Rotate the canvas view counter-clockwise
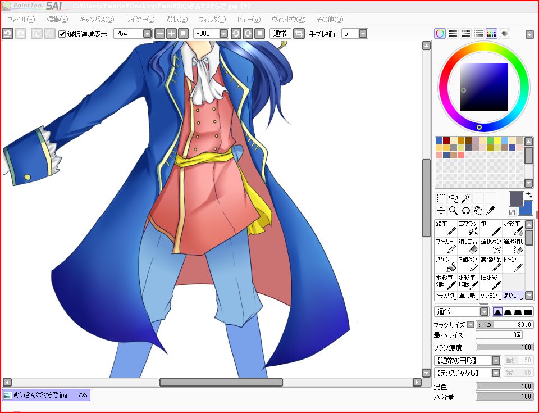Viewport: 539px width, 413px height. pos(236,33)
